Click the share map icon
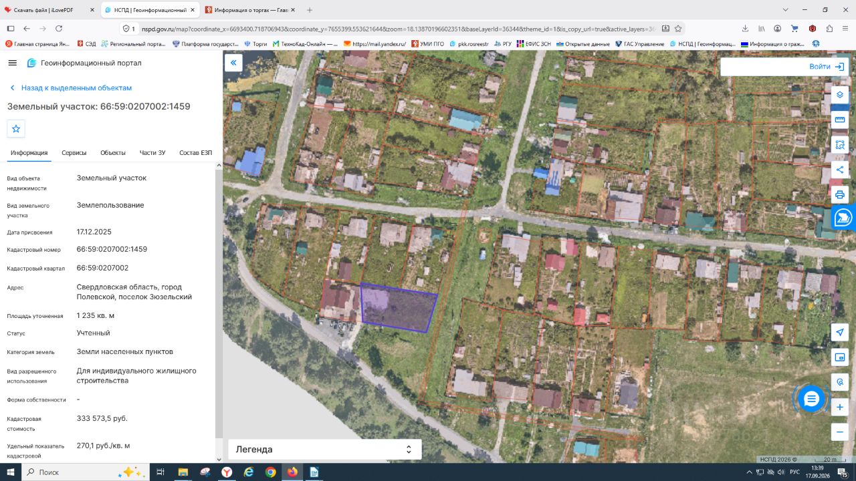Image resolution: width=856 pixels, height=481 pixels. click(x=840, y=170)
